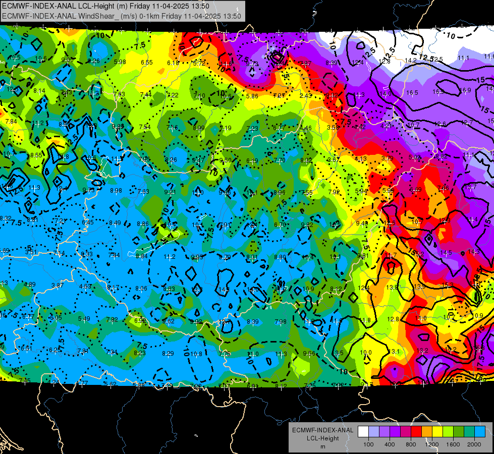This screenshot has width=494, height=454.
Task: Click the grid value '8.14'
Action: click(x=39, y=91)
